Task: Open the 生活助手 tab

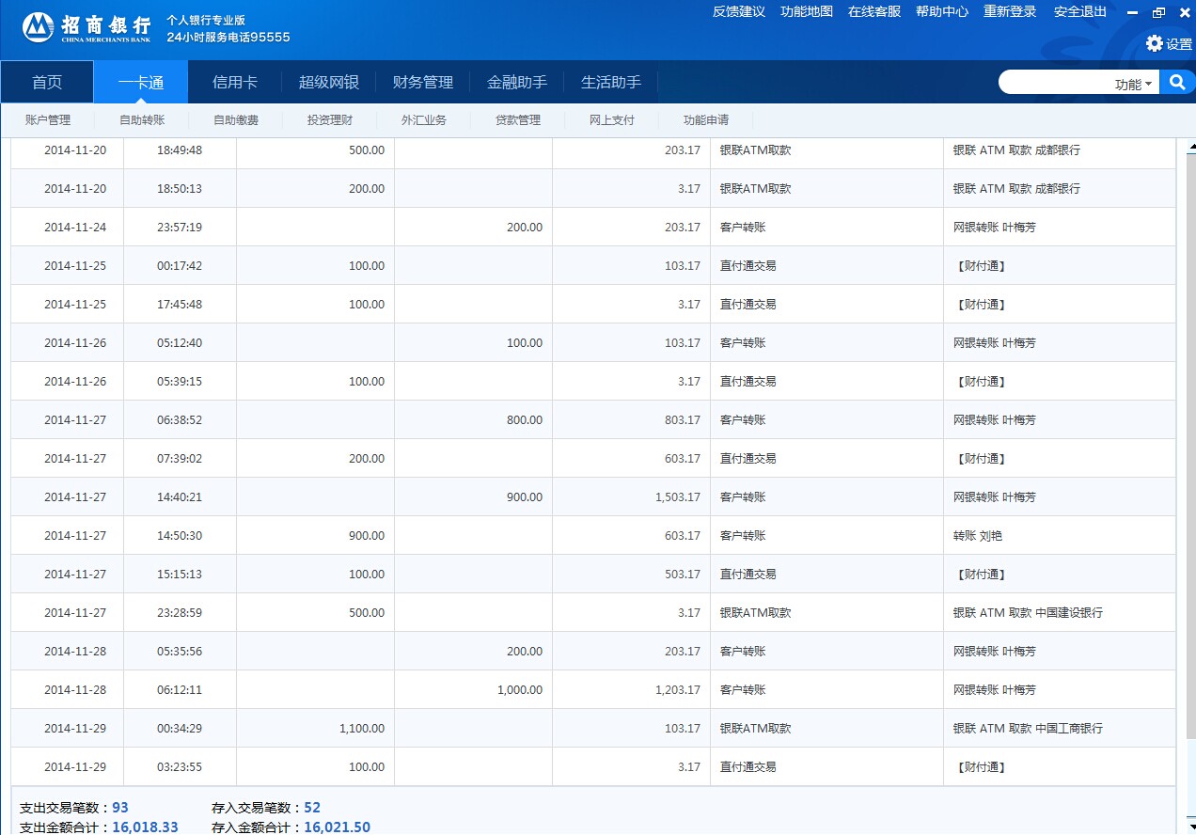Action: coord(611,82)
